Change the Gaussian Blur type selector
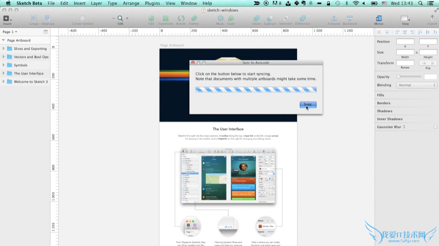 click(x=404, y=127)
